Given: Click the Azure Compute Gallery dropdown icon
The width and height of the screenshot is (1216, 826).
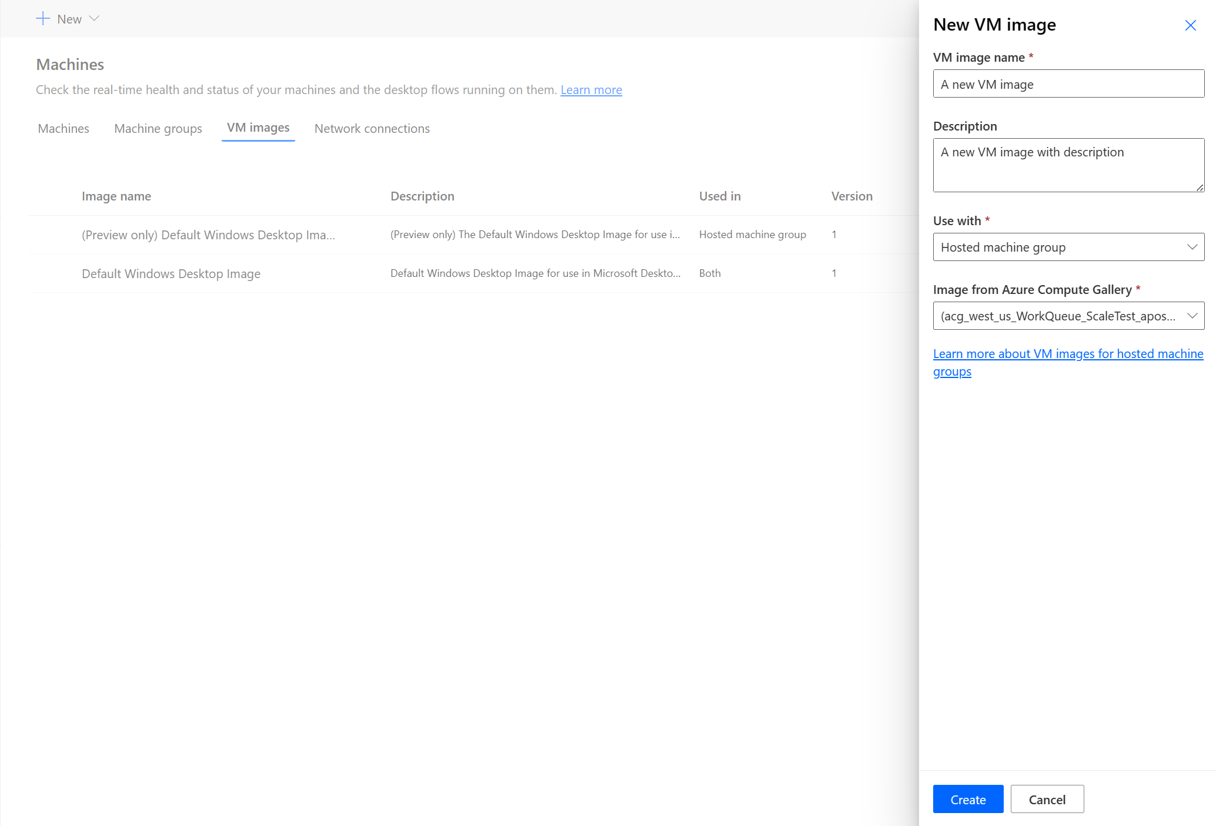Looking at the screenshot, I should tap(1192, 315).
